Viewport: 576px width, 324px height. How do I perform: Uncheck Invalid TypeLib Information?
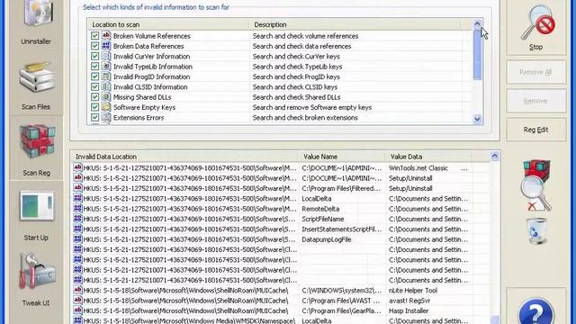tap(94, 67)
